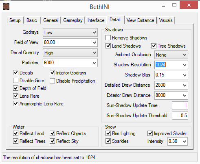Expand the Detailed Draw Distance dropdown

coord(185,85)
